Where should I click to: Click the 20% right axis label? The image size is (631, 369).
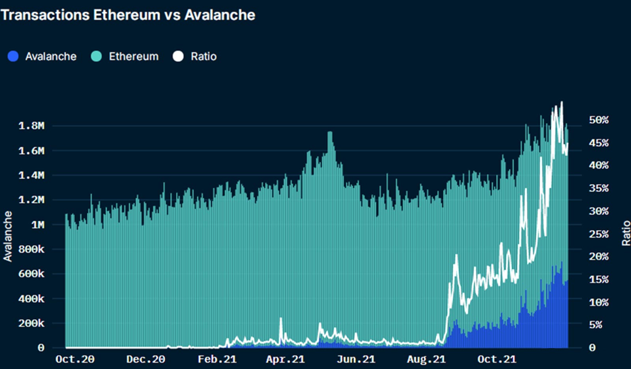pyautogui.click(x=599, y=257)
